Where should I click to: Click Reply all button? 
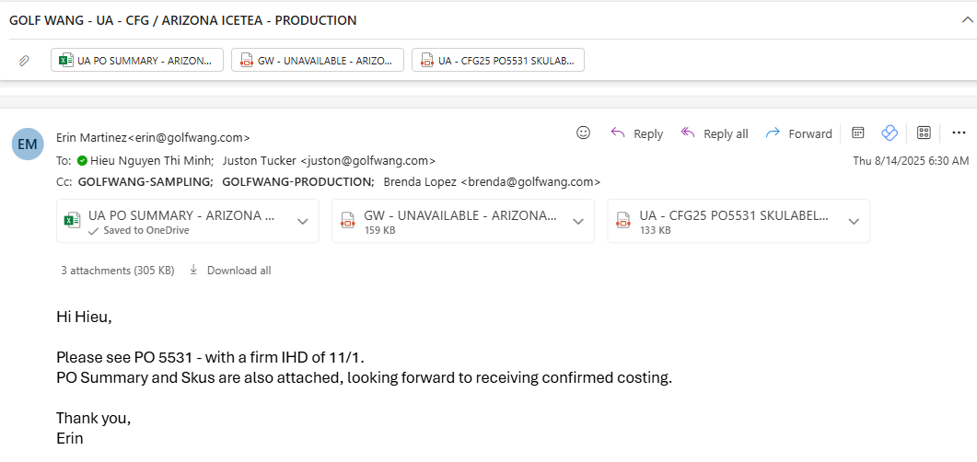click(715, 133)
